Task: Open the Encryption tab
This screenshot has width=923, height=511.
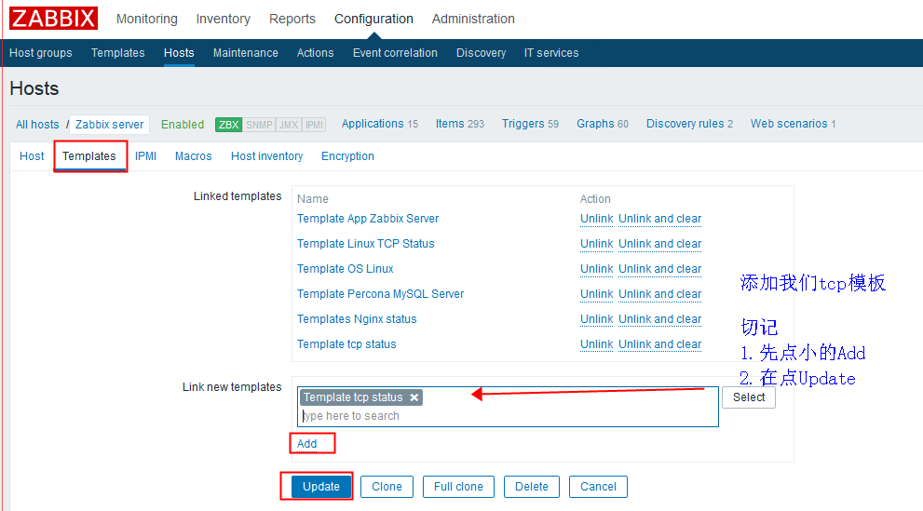Action: [347, 156]
